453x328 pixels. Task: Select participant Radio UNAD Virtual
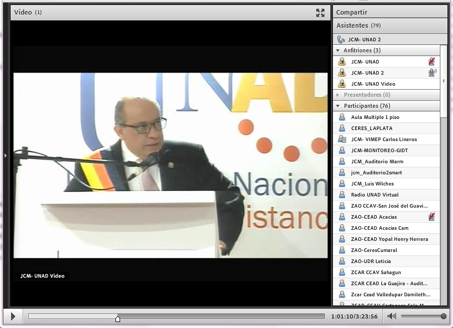click(386, 194)
